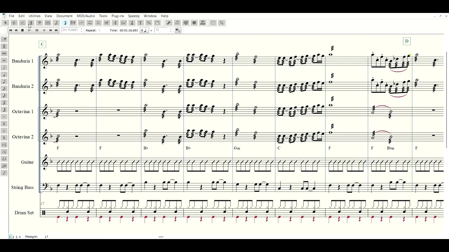Open the Document menu
The height and width of the screenshot is (252, 449).
(64, 16)
